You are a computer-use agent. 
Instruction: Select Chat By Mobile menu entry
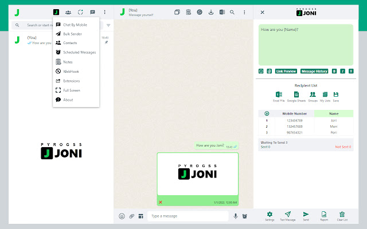tap(76, 25)
